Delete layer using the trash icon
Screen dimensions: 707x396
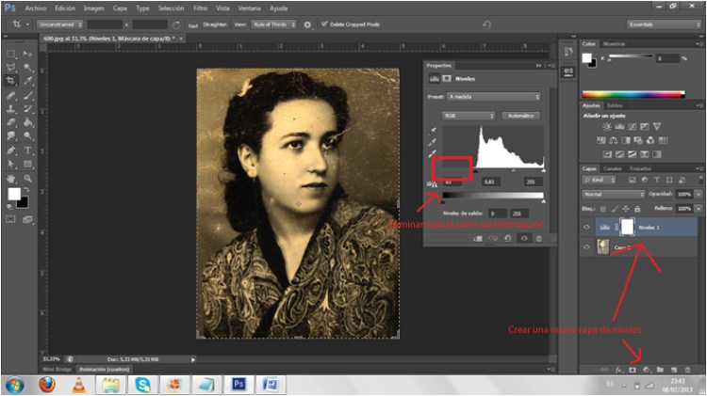pyautogui.click(x=689, y=372)
